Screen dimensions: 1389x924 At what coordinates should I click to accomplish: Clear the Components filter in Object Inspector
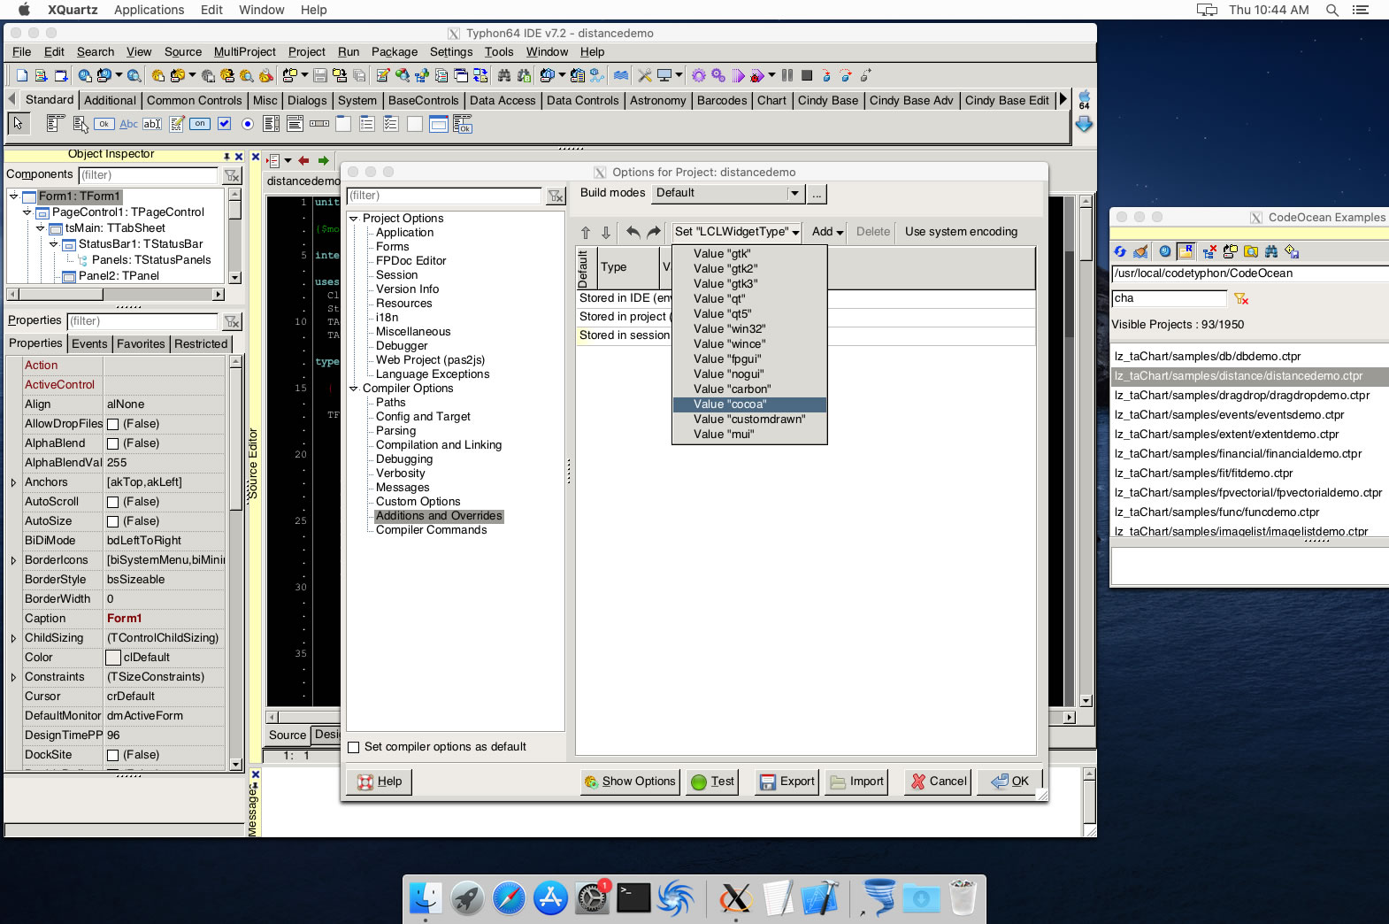click(x=232, y=175)
